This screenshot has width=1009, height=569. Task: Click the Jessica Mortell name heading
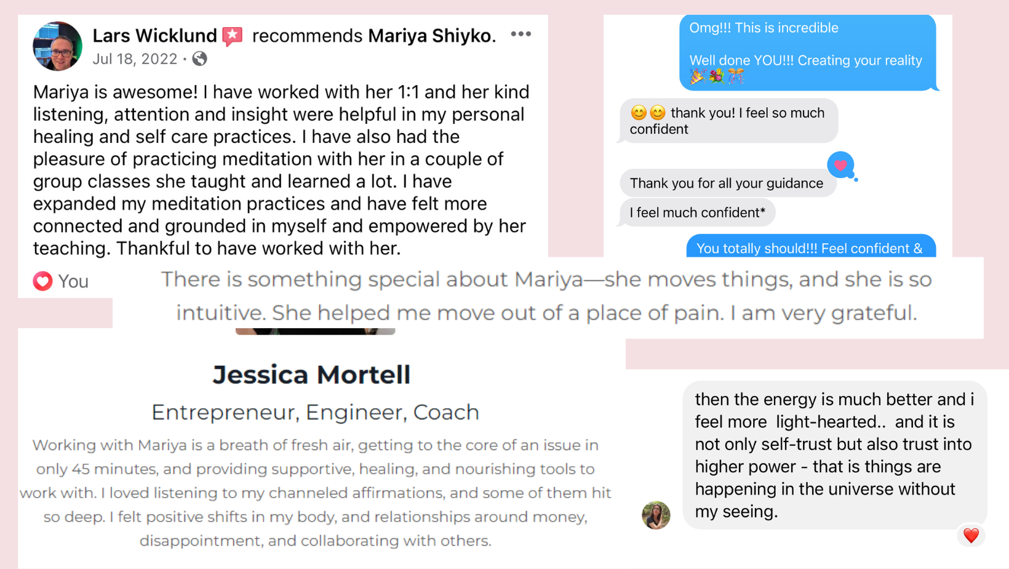[311, 375]
